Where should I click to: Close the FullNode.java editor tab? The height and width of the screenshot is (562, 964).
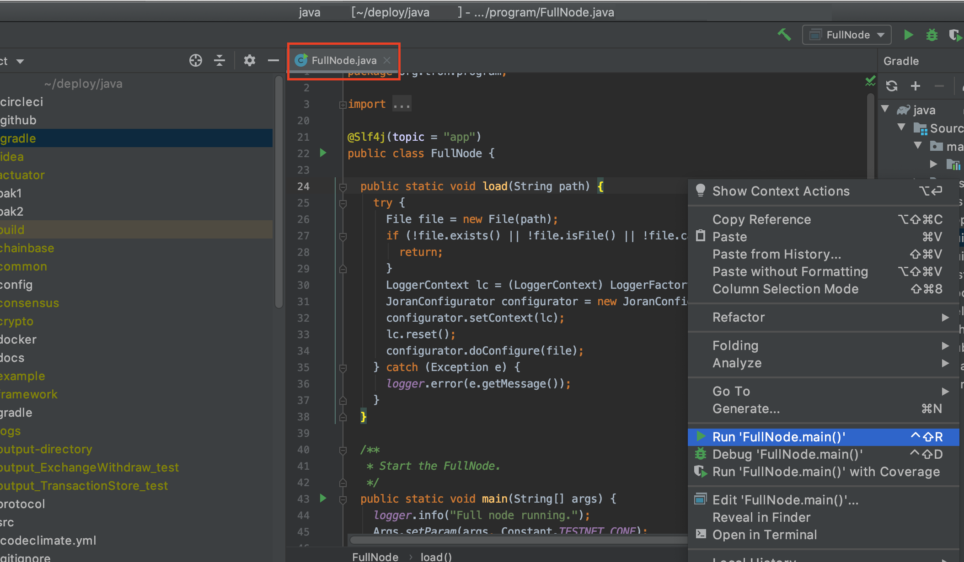tap(387, 60)
